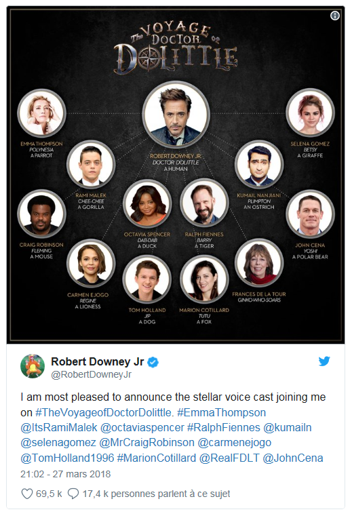Open the @TomHolland1996 mention

point(67,458)
